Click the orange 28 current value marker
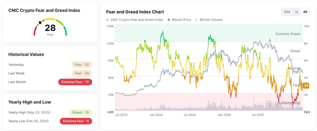The height and width of the screenshot is (131, 317). (x=306, y=85)
